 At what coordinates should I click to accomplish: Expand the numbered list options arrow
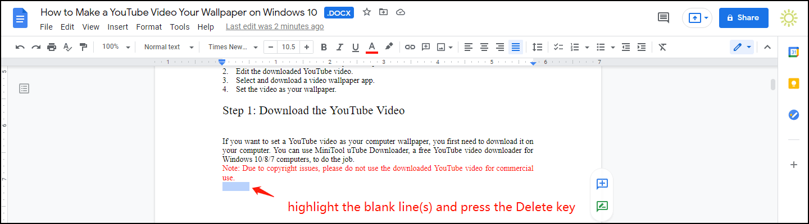tap(587, 47)
